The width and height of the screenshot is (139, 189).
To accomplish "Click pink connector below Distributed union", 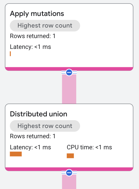I will (69, 182).
